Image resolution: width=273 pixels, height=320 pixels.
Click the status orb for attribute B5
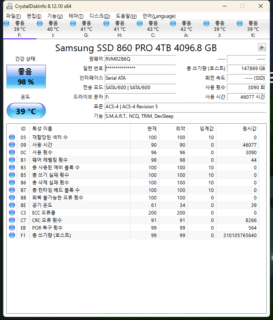point(12,175)
